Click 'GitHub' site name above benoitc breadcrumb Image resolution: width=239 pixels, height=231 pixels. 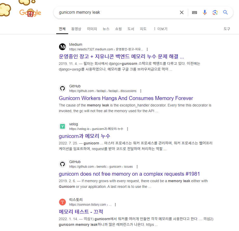[75, 162]
